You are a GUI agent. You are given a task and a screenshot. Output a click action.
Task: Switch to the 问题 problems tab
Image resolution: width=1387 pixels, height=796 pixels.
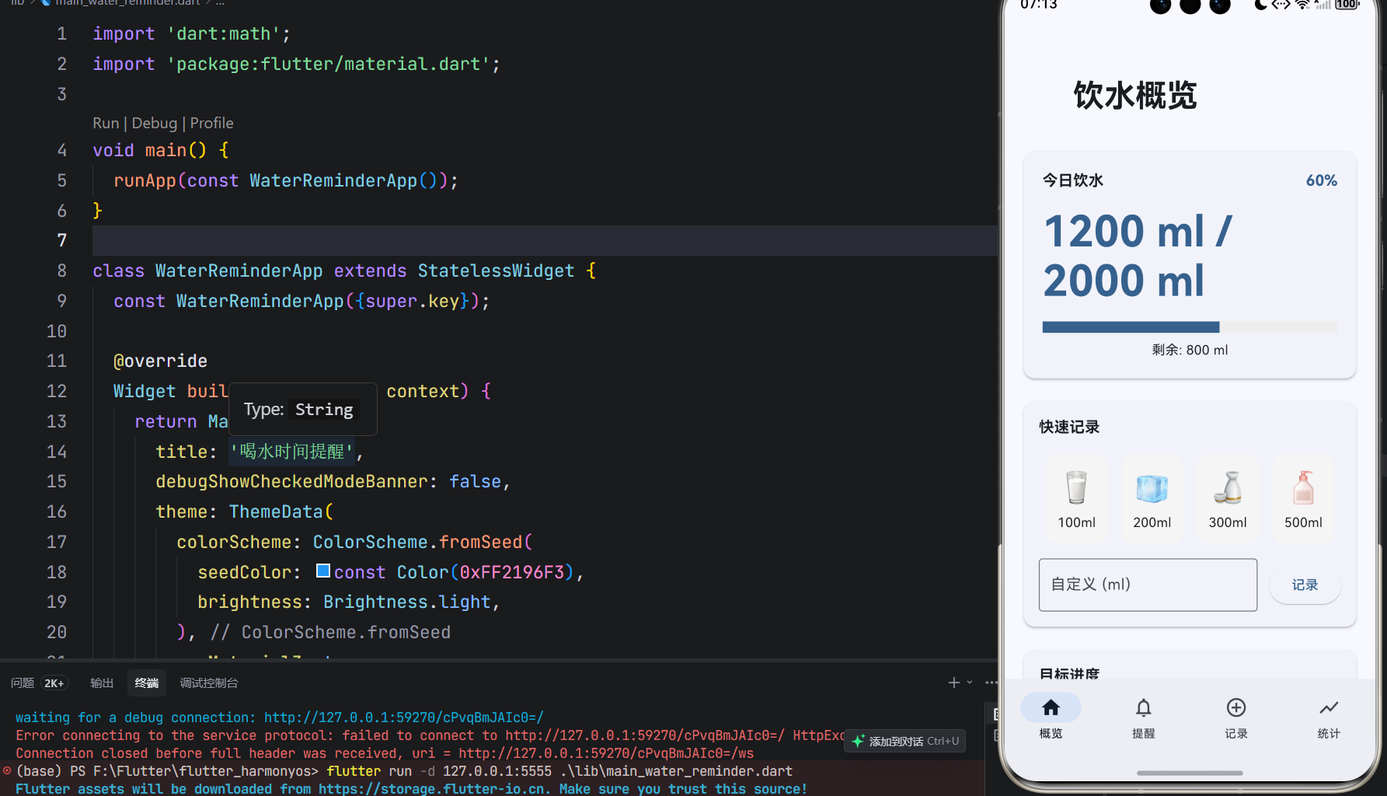[x=23, y=683]
